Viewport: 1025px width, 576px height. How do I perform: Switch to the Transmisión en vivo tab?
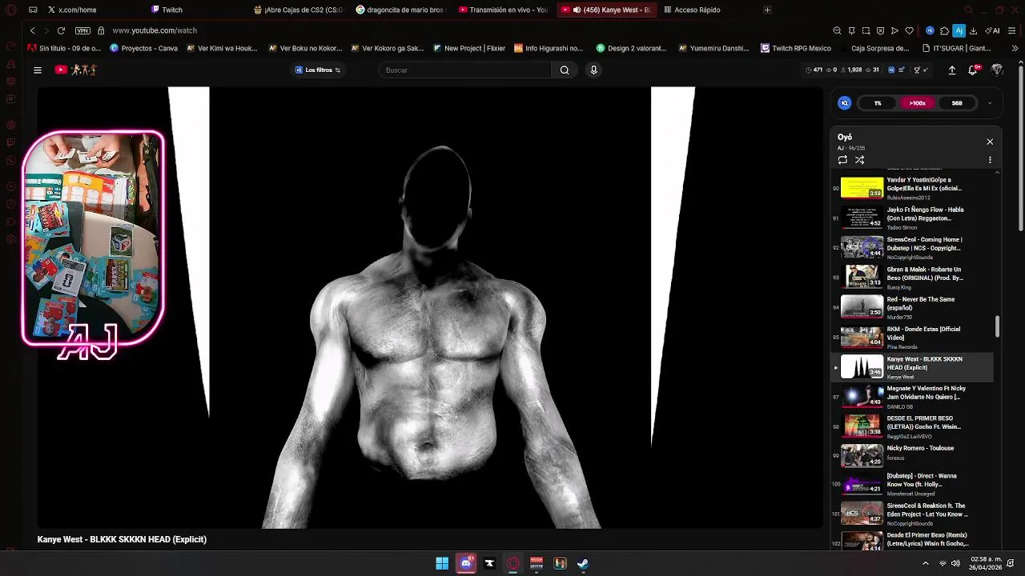tap(504, 10)
